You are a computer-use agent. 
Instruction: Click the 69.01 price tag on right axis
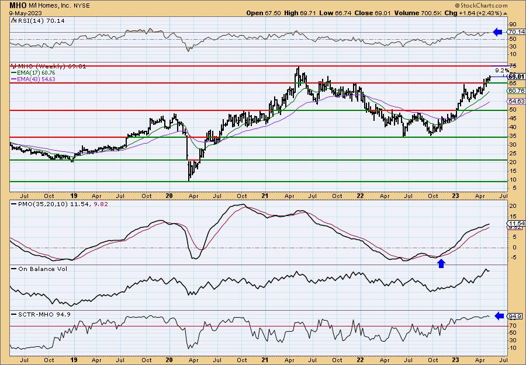[x=516, y=77]
